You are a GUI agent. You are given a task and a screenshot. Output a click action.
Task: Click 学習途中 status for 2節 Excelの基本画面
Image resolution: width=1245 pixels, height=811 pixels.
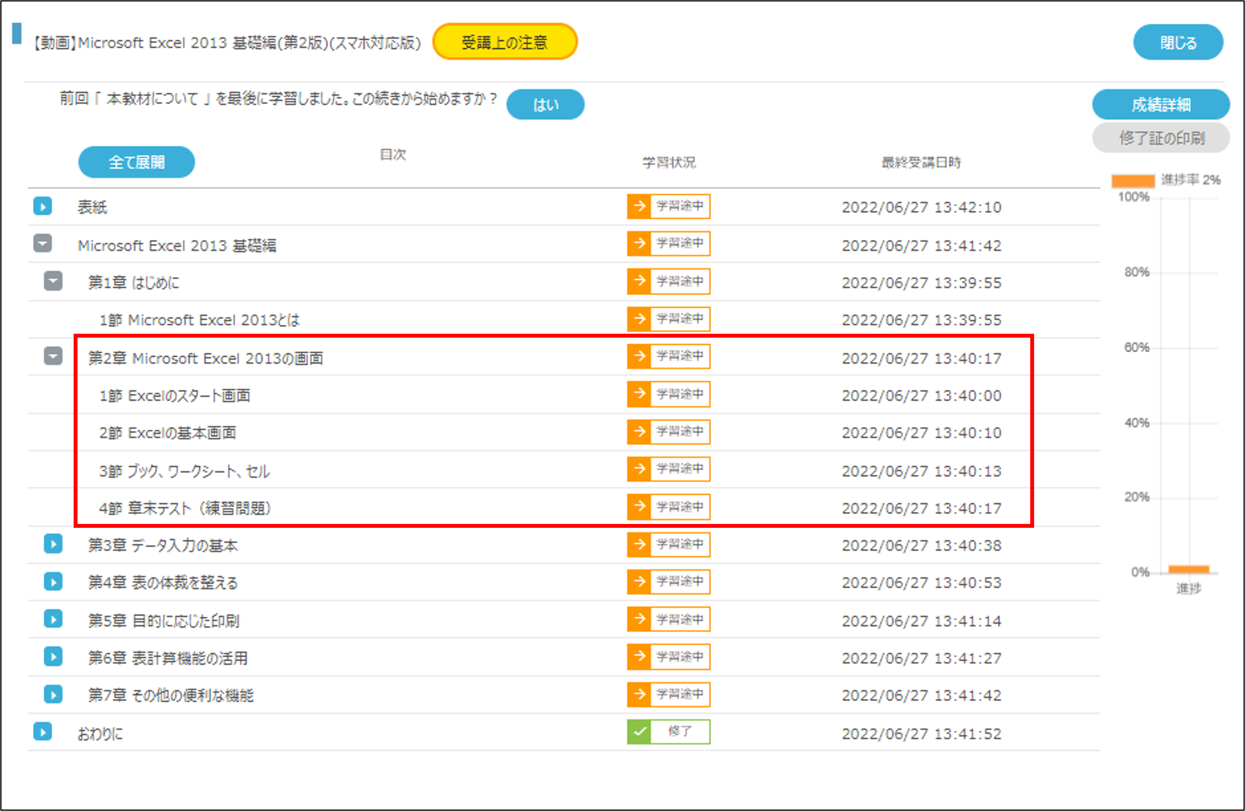click(669, 432)
